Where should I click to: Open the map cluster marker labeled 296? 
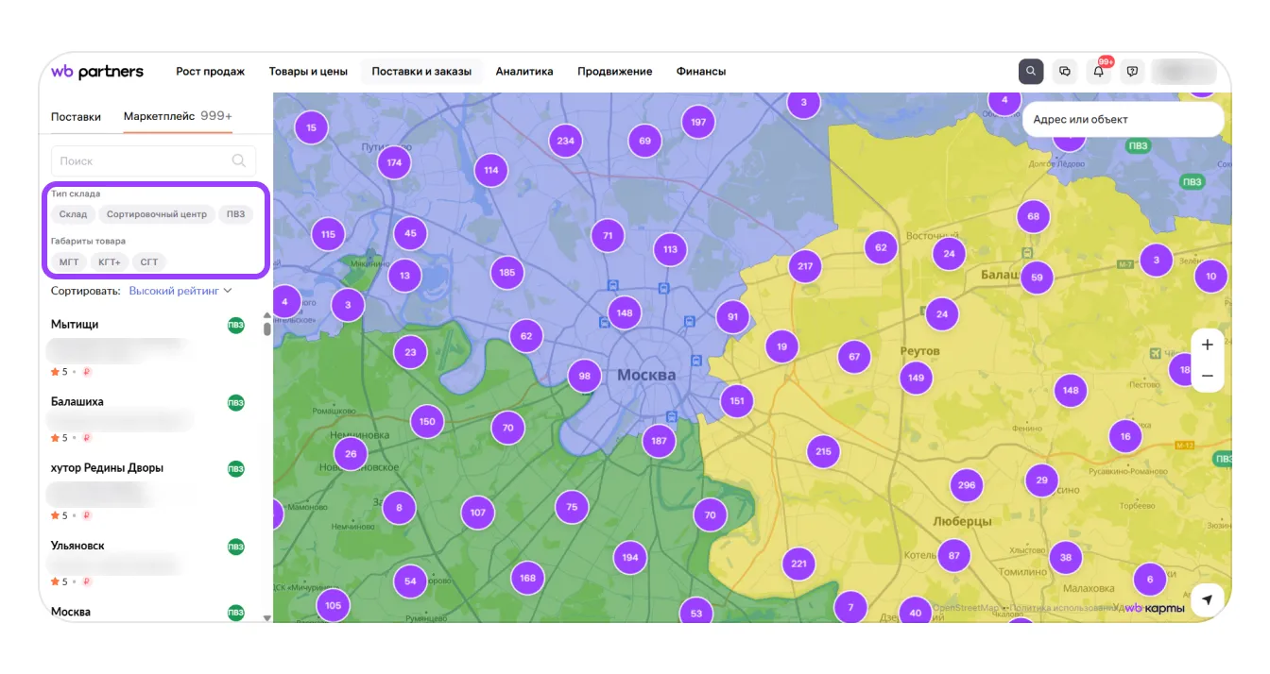966,485
